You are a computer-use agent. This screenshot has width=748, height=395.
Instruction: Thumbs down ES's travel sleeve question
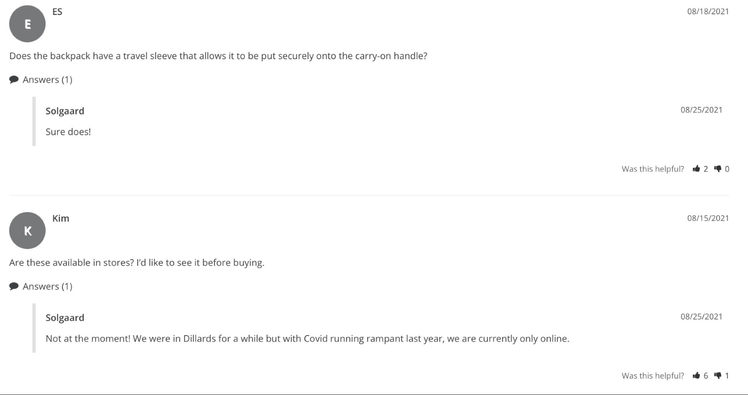pyautogui.click(x=718, y=169)
